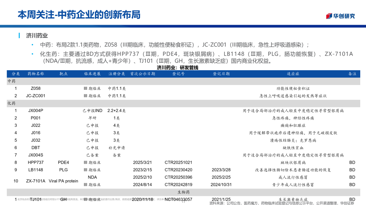Click the 分类 column header
Image resolution: width=366 pixels, height=205 pixels.
click(16, 74)
